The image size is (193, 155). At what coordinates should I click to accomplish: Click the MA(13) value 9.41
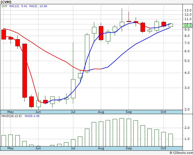click(x=24, y=6)
